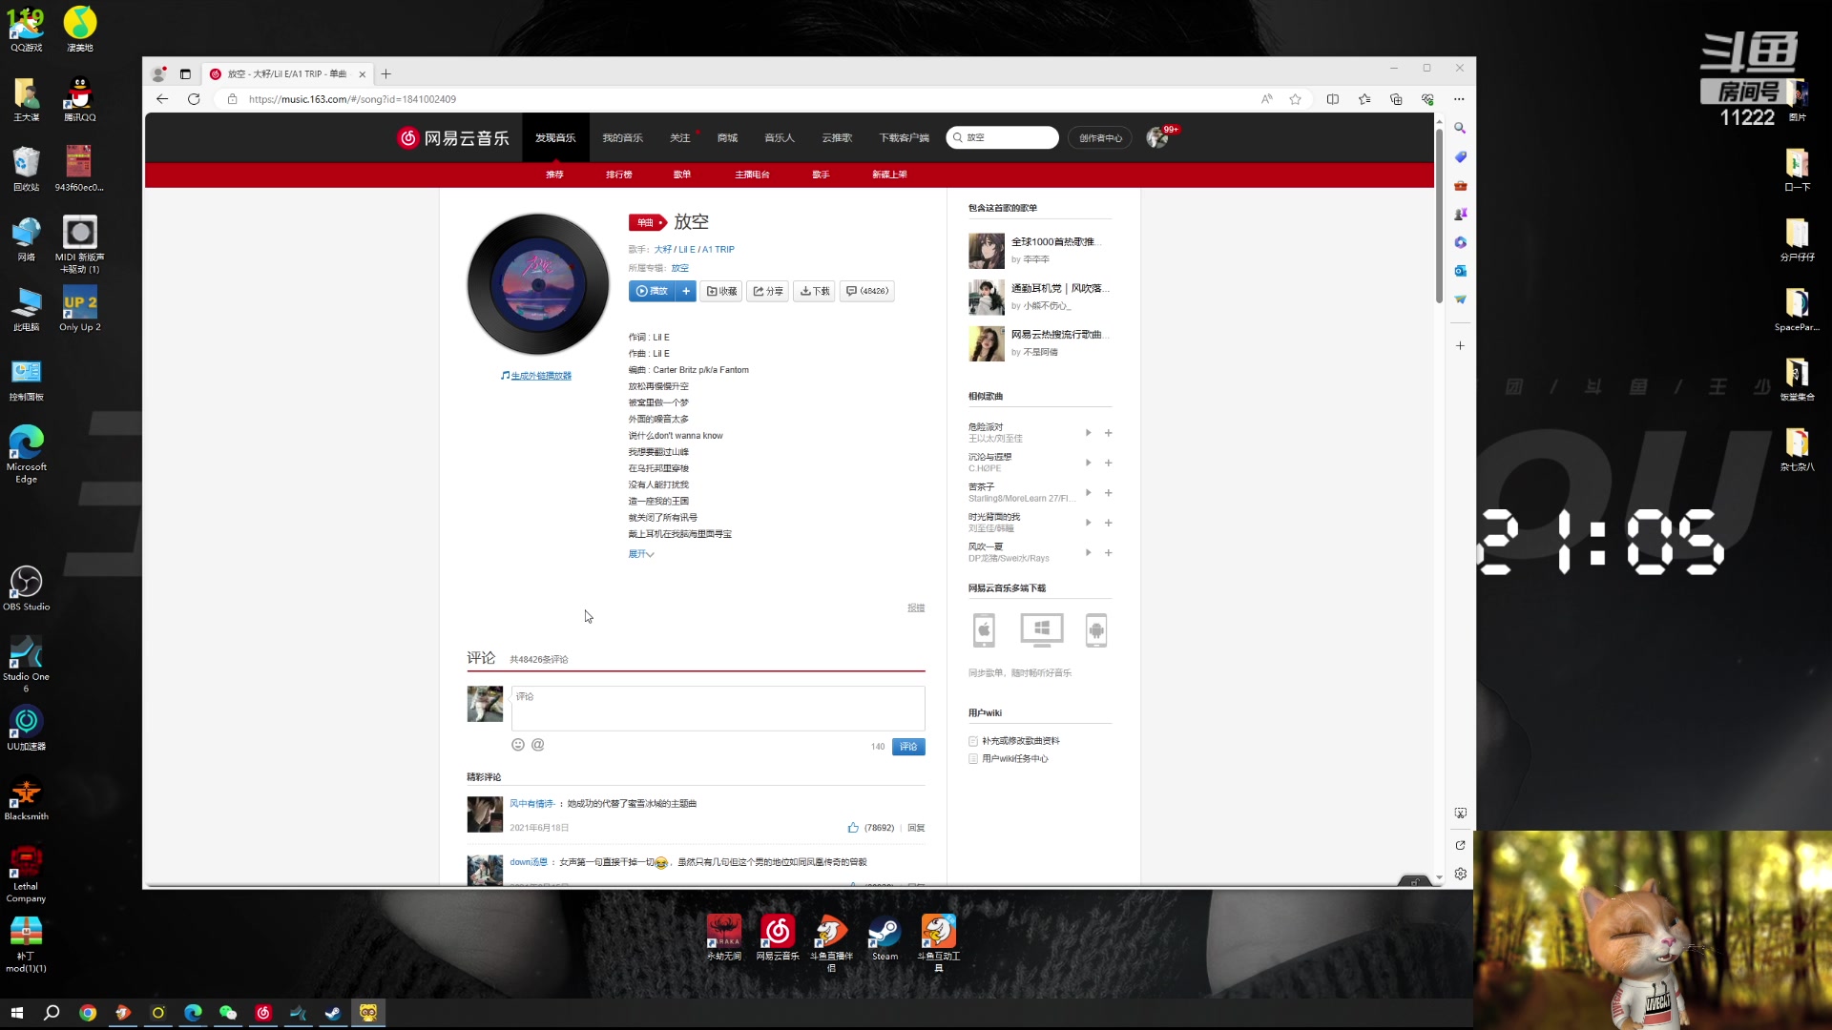The image size is (1832, 1030).
Task: Open the emoji picker under comment box
Action: [518, 745]
